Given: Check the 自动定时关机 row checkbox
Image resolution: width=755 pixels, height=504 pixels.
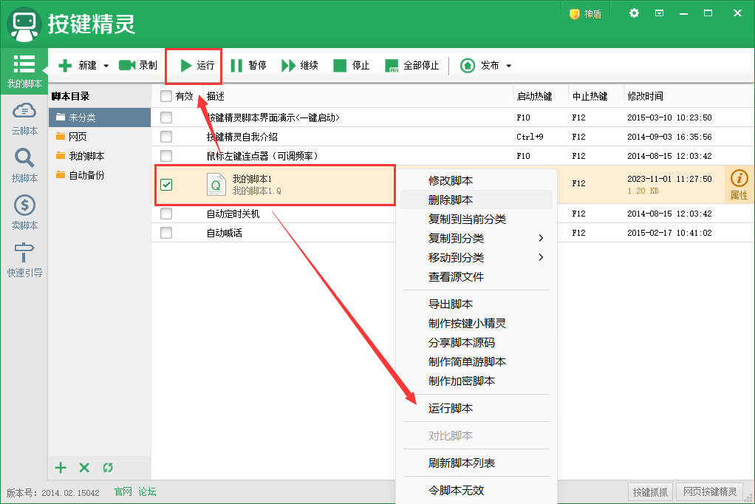Looking at the screenshot, I should click(x=166, y=214).
